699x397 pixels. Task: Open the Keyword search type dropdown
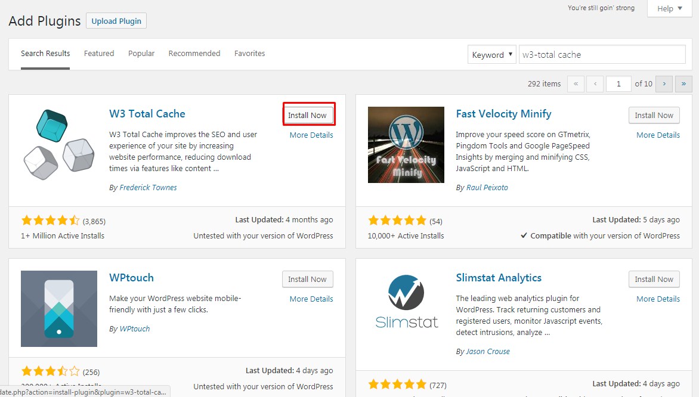click(491, 55)
